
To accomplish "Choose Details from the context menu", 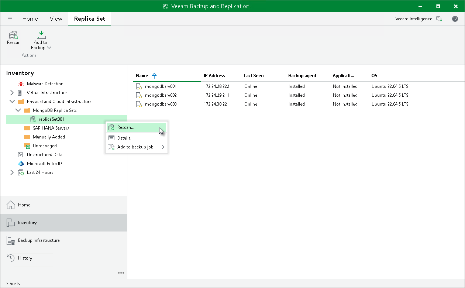I will 125,138.
